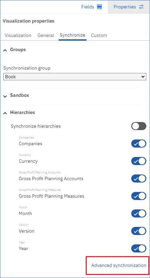
Task: Open the Synchronization group dropdown
Action: pos(75,77)
